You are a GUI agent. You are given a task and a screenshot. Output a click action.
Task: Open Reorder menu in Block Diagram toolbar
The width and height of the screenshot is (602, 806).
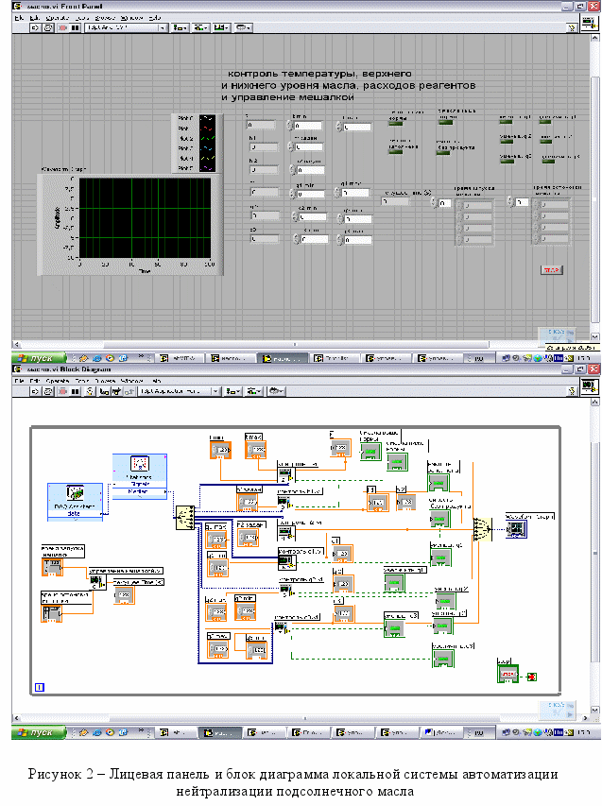[276, 392]
